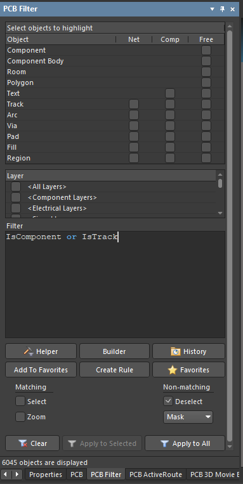Image resolution: width=243 pixels, height=484 pixels.
Task: Click inside the Filter expression text box
Action: click(x=115, y=284)
